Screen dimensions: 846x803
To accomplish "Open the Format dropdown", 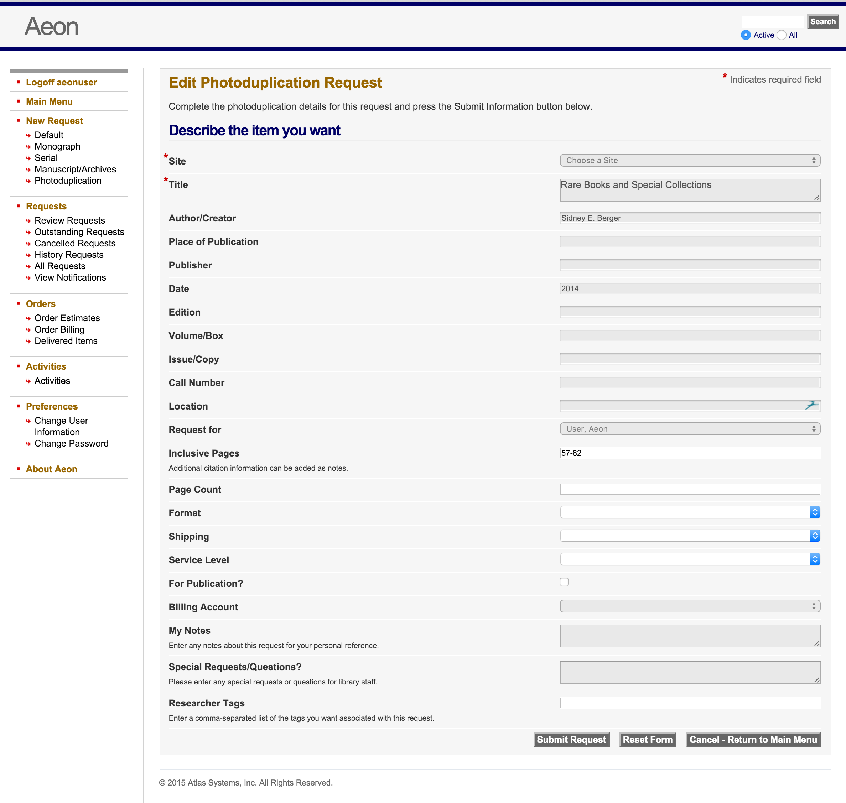I will [x=690, y=512].
